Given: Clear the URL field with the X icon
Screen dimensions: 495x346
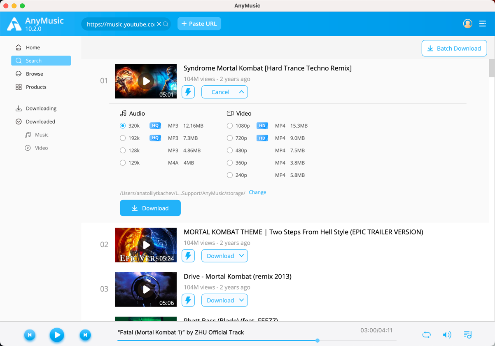Looking at the screenshot, I should 159,24.
